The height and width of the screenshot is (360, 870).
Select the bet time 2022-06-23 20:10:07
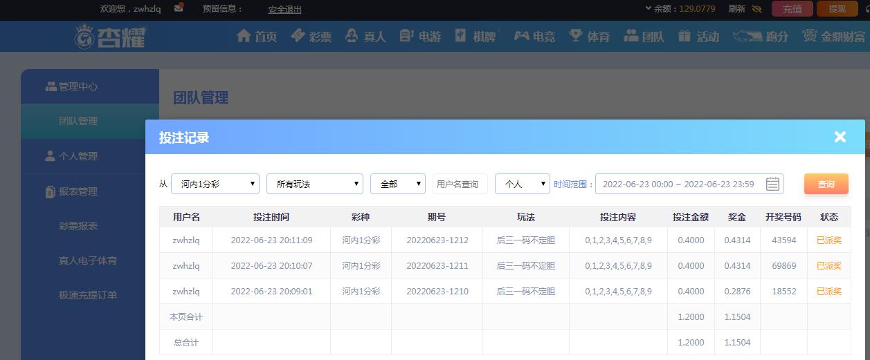(271, 265)
